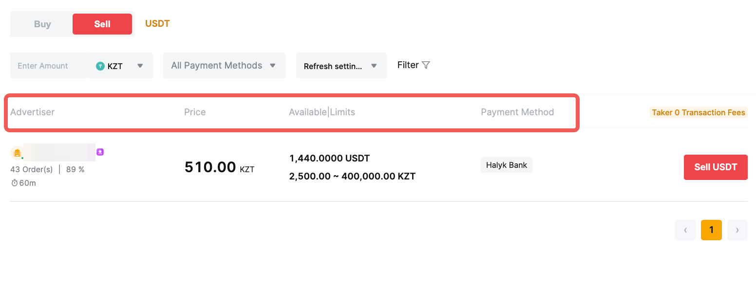Click the blurred advertiser name
Image resolution: width=756 pixels, height=285 pixels.
(x=59, y=152)
